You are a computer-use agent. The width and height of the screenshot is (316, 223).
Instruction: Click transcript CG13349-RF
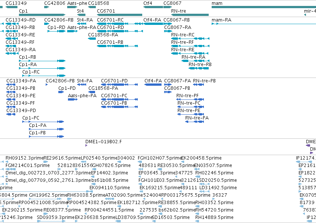(x=20, y=42)
